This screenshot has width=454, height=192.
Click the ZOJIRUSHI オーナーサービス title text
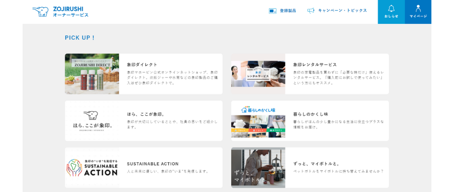71,12
